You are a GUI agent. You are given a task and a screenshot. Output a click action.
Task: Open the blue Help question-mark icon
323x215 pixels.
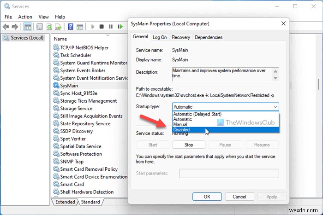pos(71,27)
